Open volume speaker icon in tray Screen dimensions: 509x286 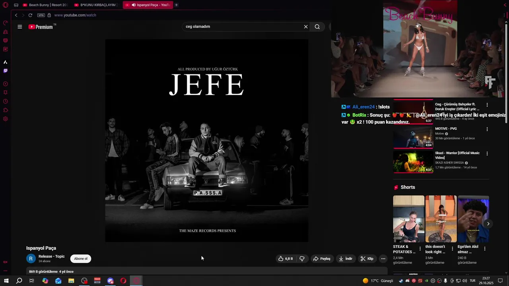pyautogui.click(x=464, y=281)
